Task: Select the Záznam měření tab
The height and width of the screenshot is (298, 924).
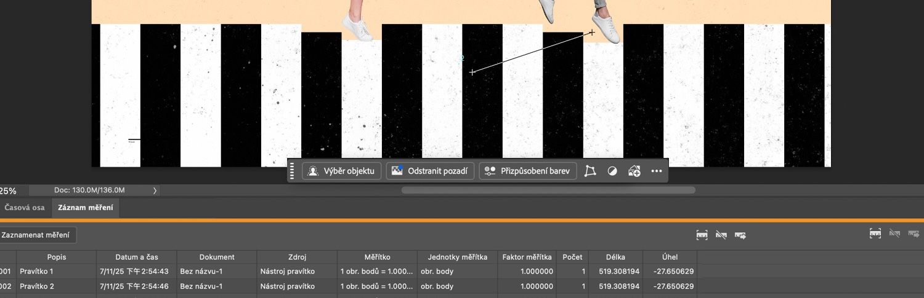Action: pos(86,208)
